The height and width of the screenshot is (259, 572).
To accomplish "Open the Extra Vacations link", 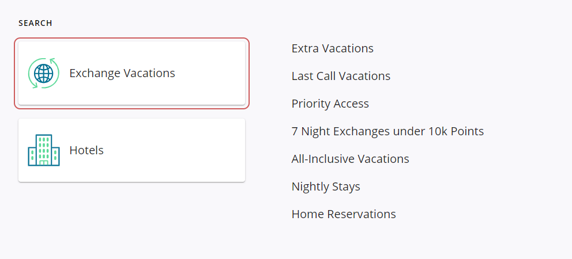I will coord(333,48).
